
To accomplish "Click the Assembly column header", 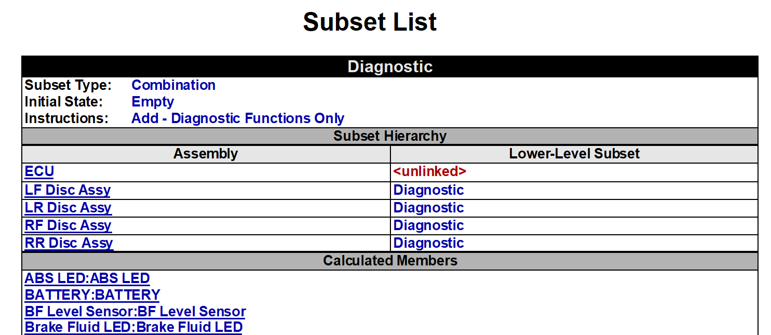I will pyautogui.click(x=206, y=154).
